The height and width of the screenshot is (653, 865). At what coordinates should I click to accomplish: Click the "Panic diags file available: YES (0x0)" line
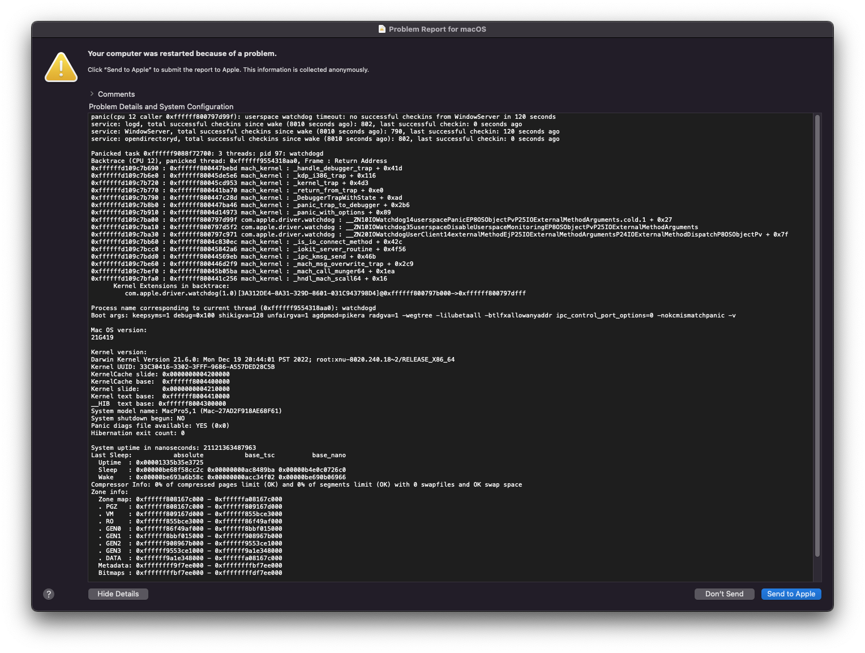(160, 426)
